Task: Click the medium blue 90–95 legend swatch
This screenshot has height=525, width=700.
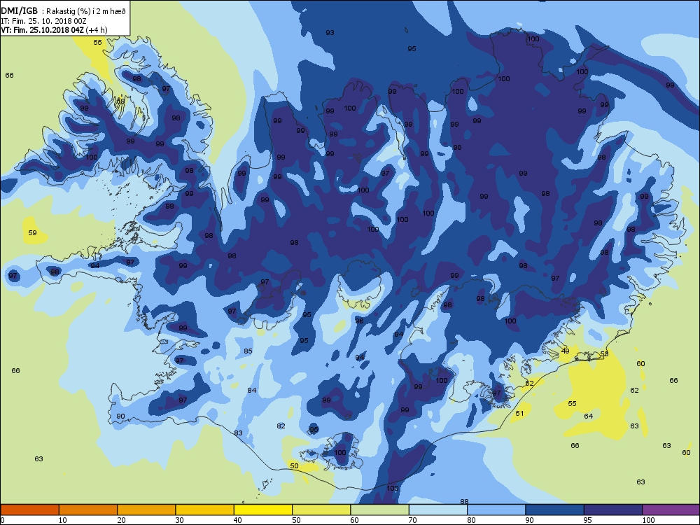Action: point(555,510)
